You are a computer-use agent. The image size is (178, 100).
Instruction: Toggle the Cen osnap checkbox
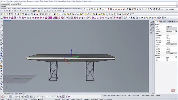120,96
